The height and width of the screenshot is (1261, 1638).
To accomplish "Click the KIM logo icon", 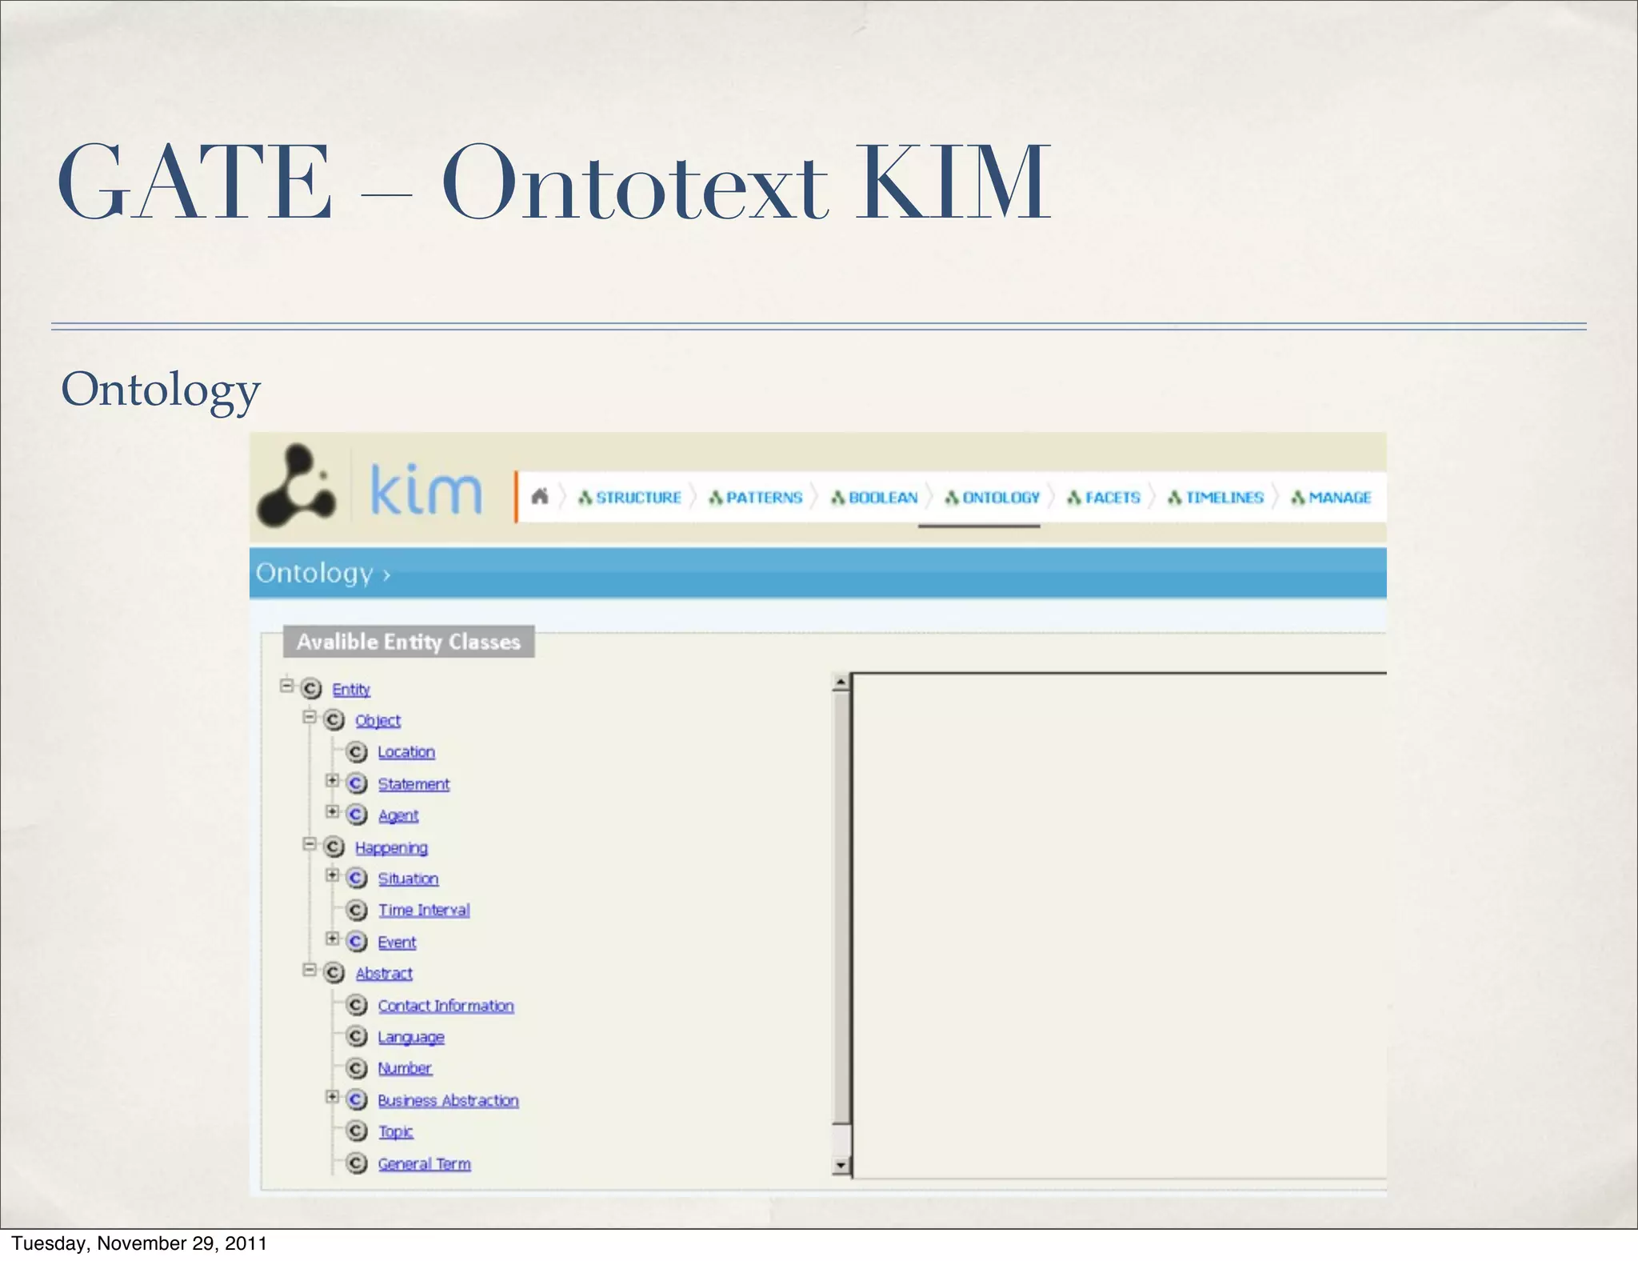I will point(297,486).
